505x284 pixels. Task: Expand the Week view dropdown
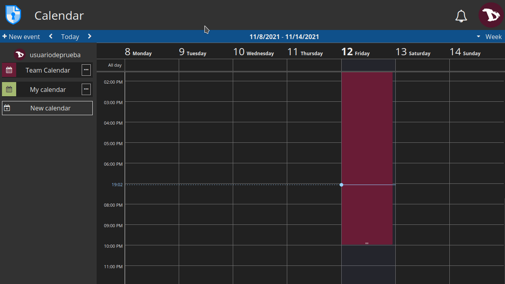(489, 37)
